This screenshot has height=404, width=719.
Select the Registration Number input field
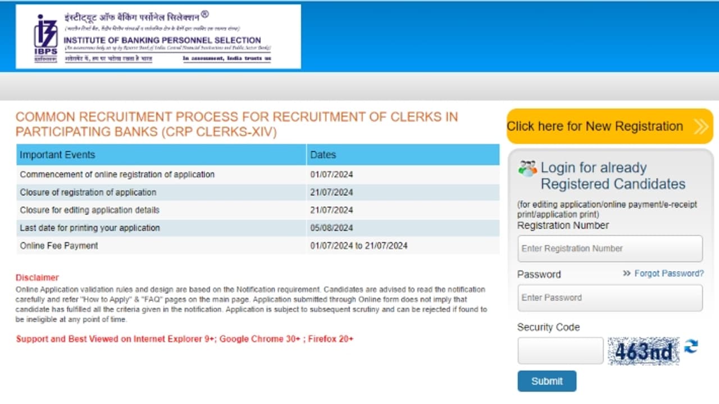point(609,249)
